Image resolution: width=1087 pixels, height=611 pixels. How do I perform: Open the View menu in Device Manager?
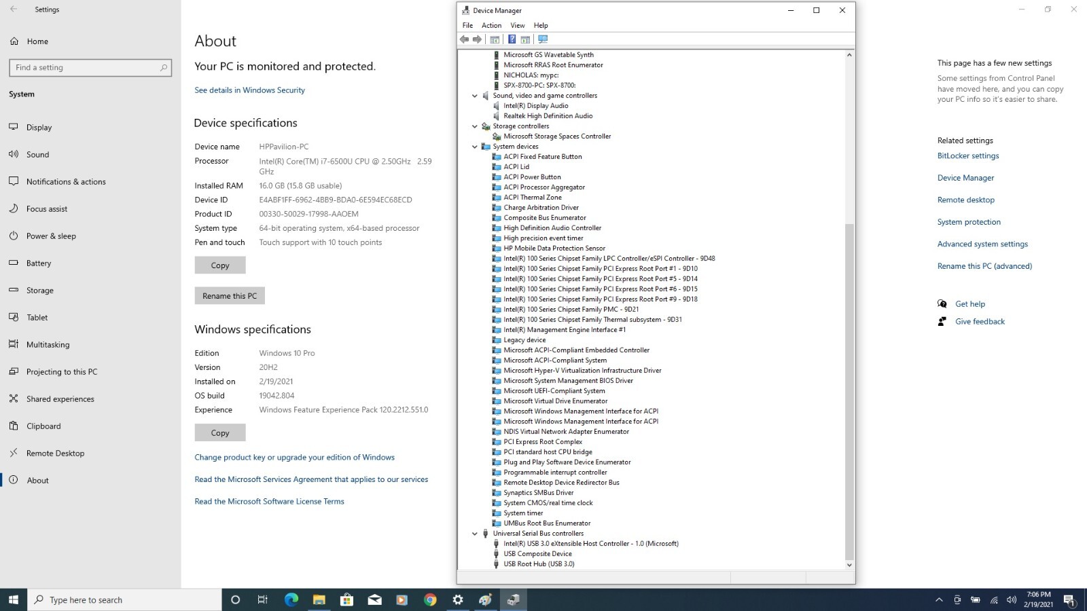point(518,25)
